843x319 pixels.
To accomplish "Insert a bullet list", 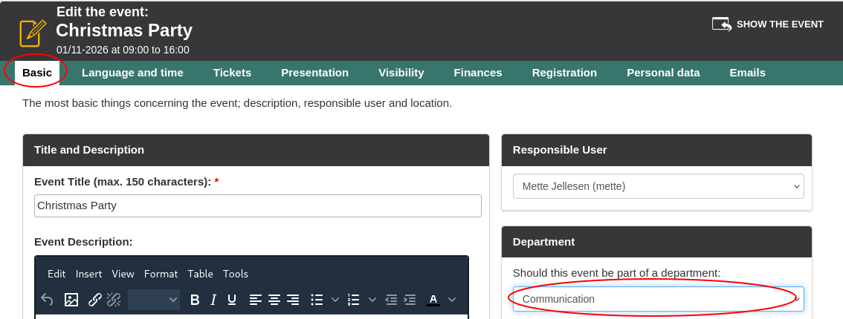I will (317, 300).
